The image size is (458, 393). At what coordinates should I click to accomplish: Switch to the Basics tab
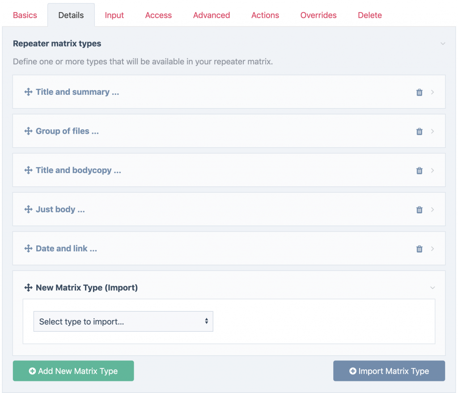25,15
